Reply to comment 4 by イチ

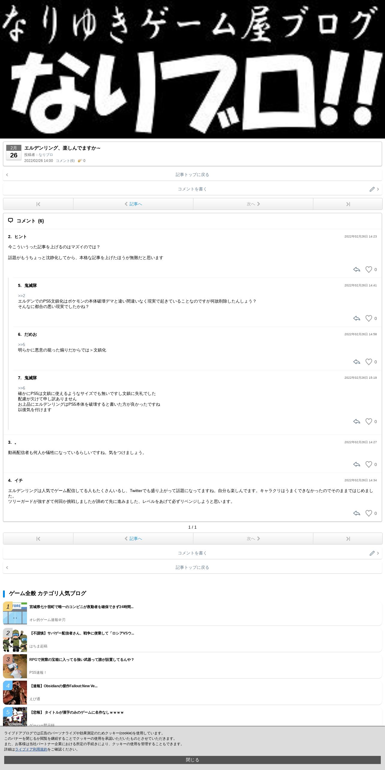pos(357,513)
